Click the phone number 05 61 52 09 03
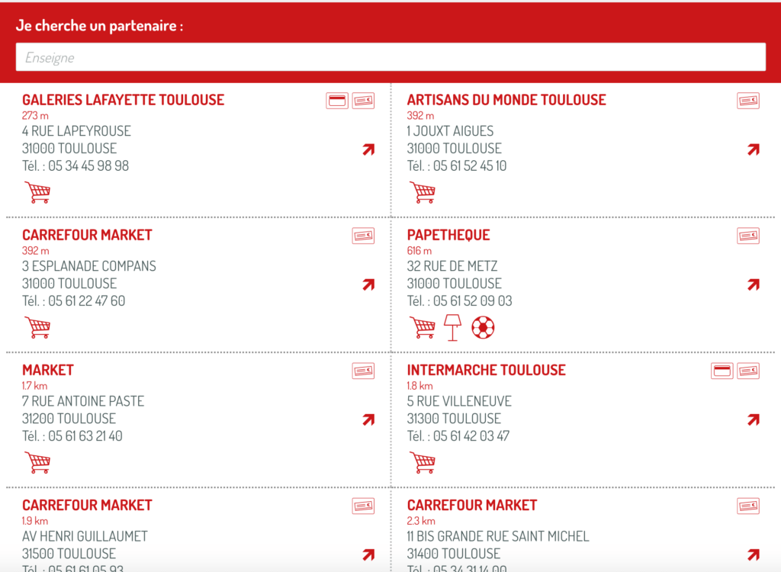Viewport: 781px width, 572px height. (x=473, y=301)
